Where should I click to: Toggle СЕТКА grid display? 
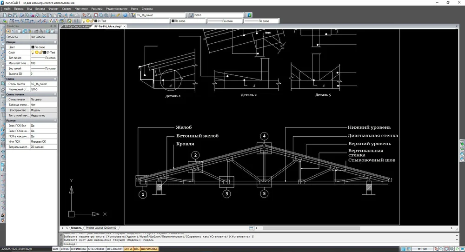pos(65,249)
